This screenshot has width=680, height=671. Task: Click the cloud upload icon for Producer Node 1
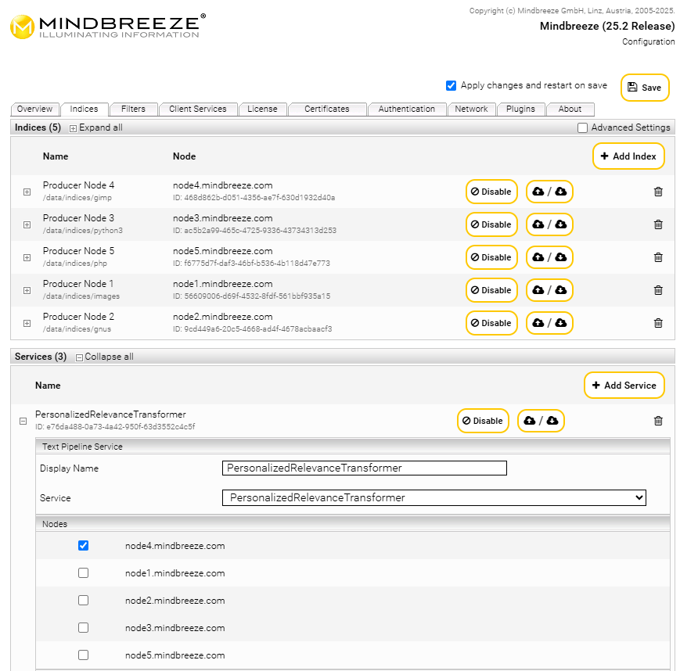(x=538, y=290)
